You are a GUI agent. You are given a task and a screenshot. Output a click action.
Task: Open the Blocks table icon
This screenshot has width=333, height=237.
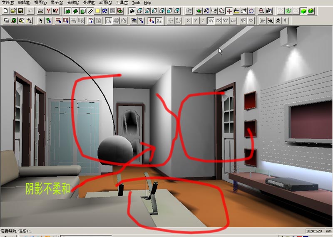(x=22, y=20)
